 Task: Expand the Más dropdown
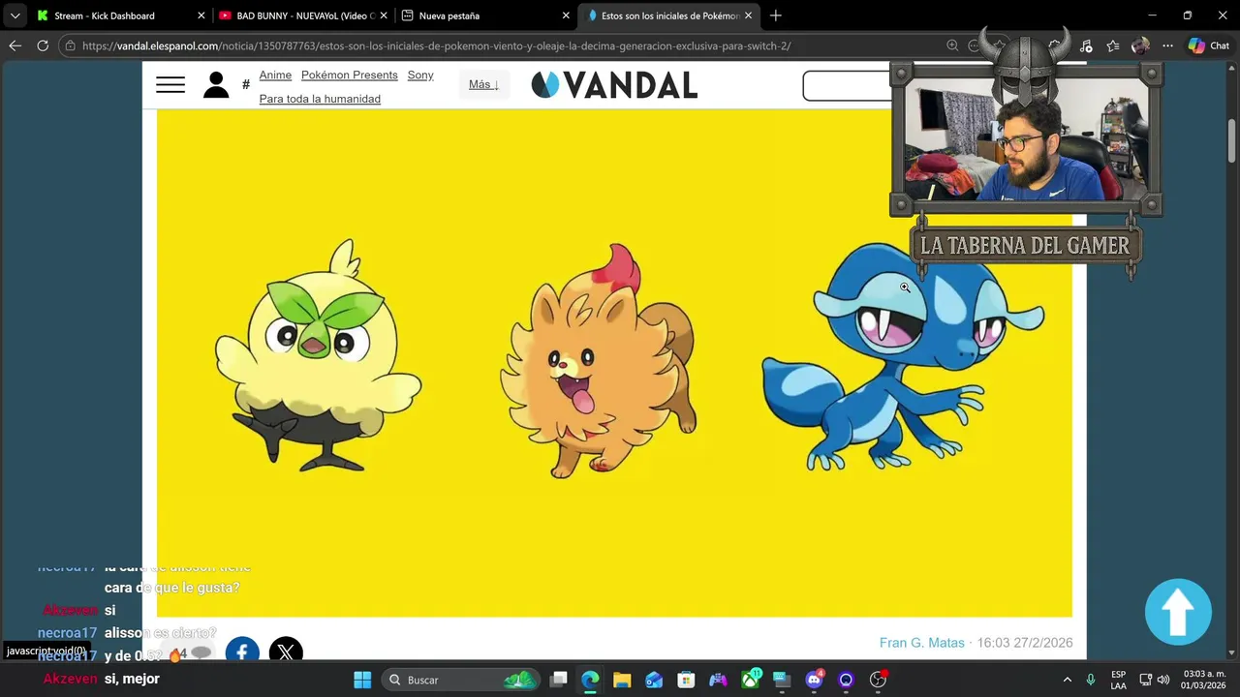click(483, 84)
